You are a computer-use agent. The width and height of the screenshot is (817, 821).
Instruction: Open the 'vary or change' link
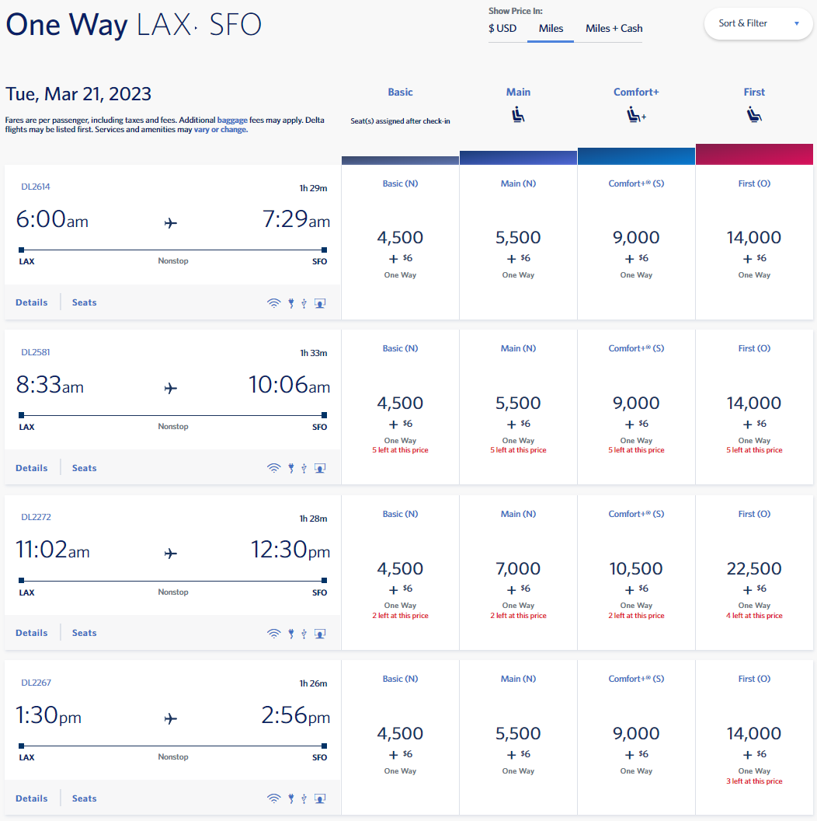(x=221, y=129)
